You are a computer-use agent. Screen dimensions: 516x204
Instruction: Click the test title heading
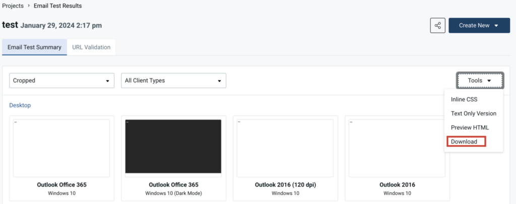coord(10,25)
